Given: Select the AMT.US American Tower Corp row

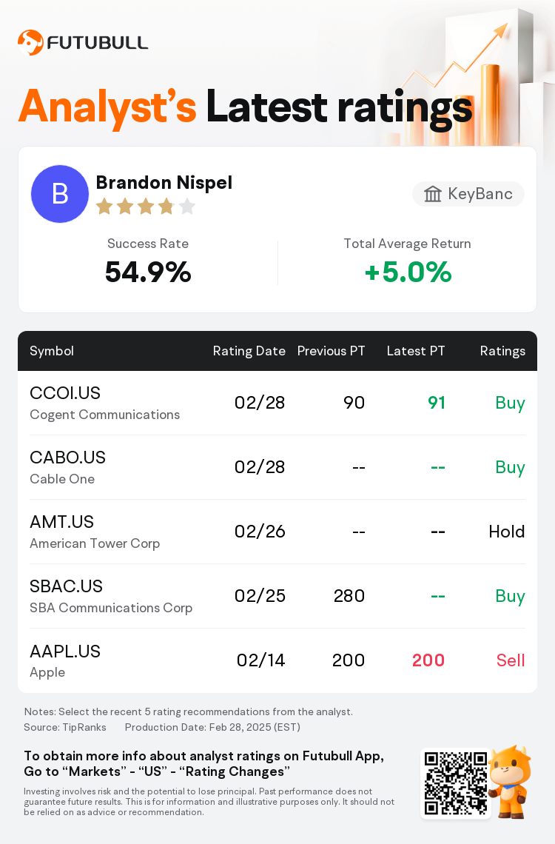Looking at the screenshot, I should [277, 532].
